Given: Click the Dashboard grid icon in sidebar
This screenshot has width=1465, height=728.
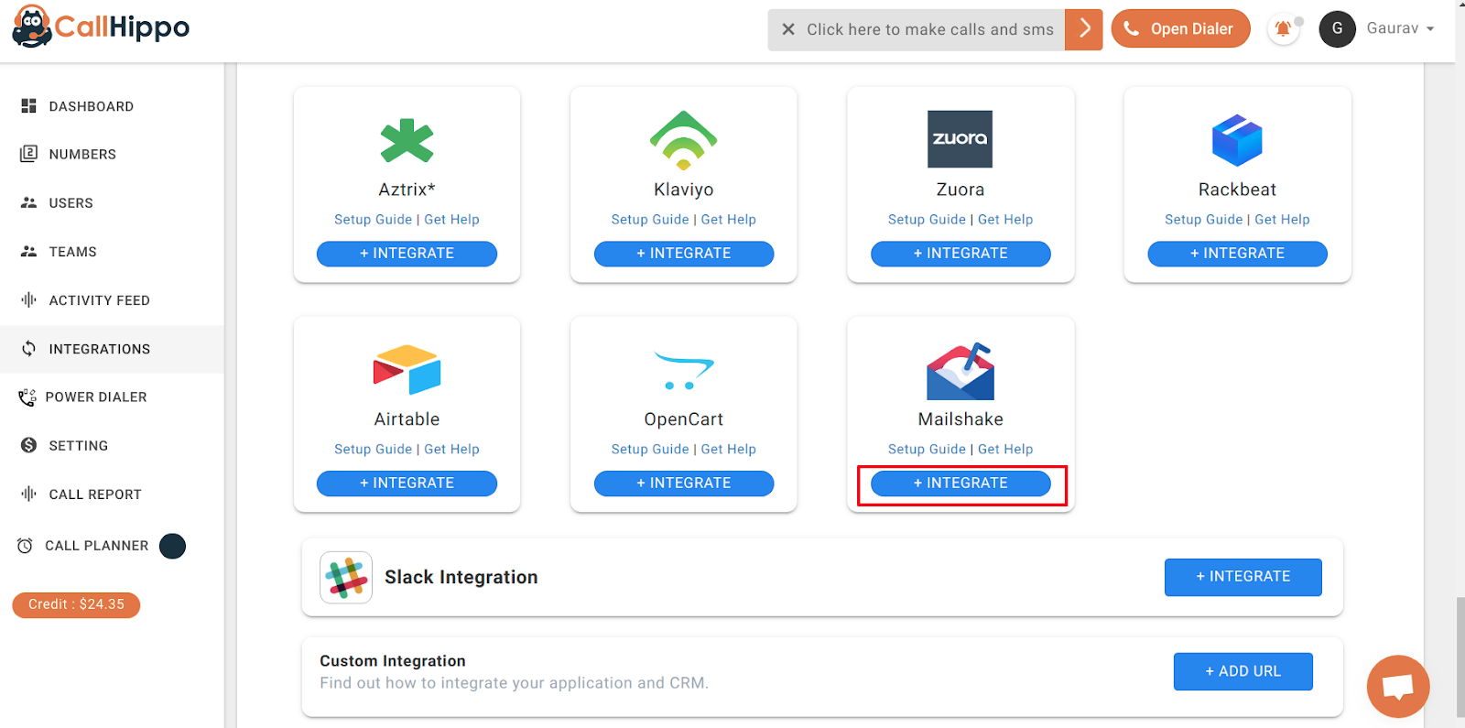Looking at the screenshot, I should pyautogui.click(x=29, y=106).
